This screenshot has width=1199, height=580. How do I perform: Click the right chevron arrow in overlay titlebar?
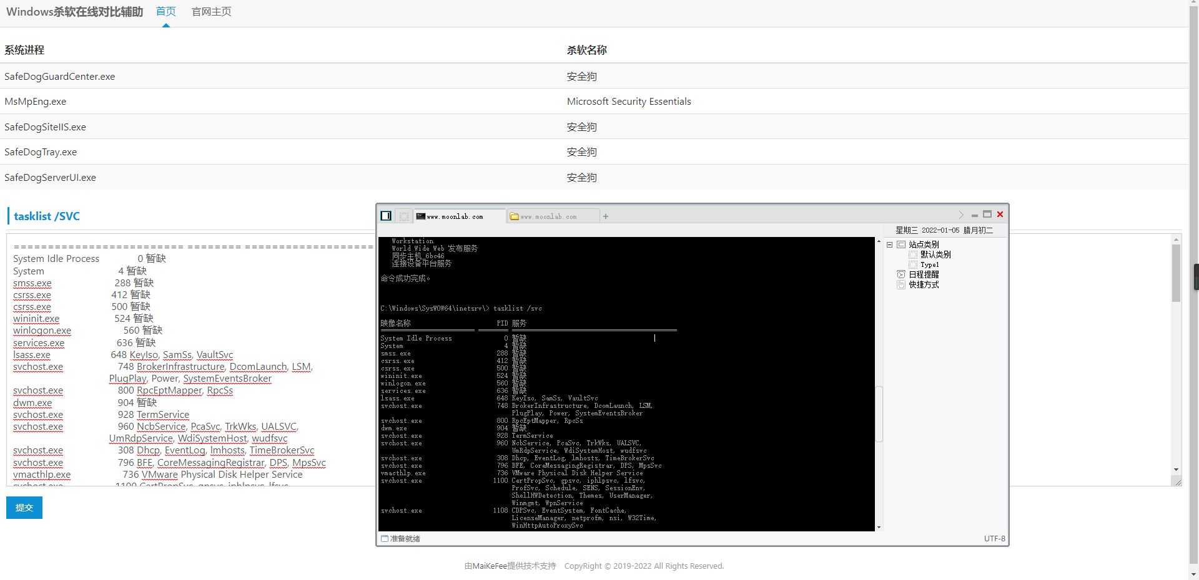click(x=961, y=215)
